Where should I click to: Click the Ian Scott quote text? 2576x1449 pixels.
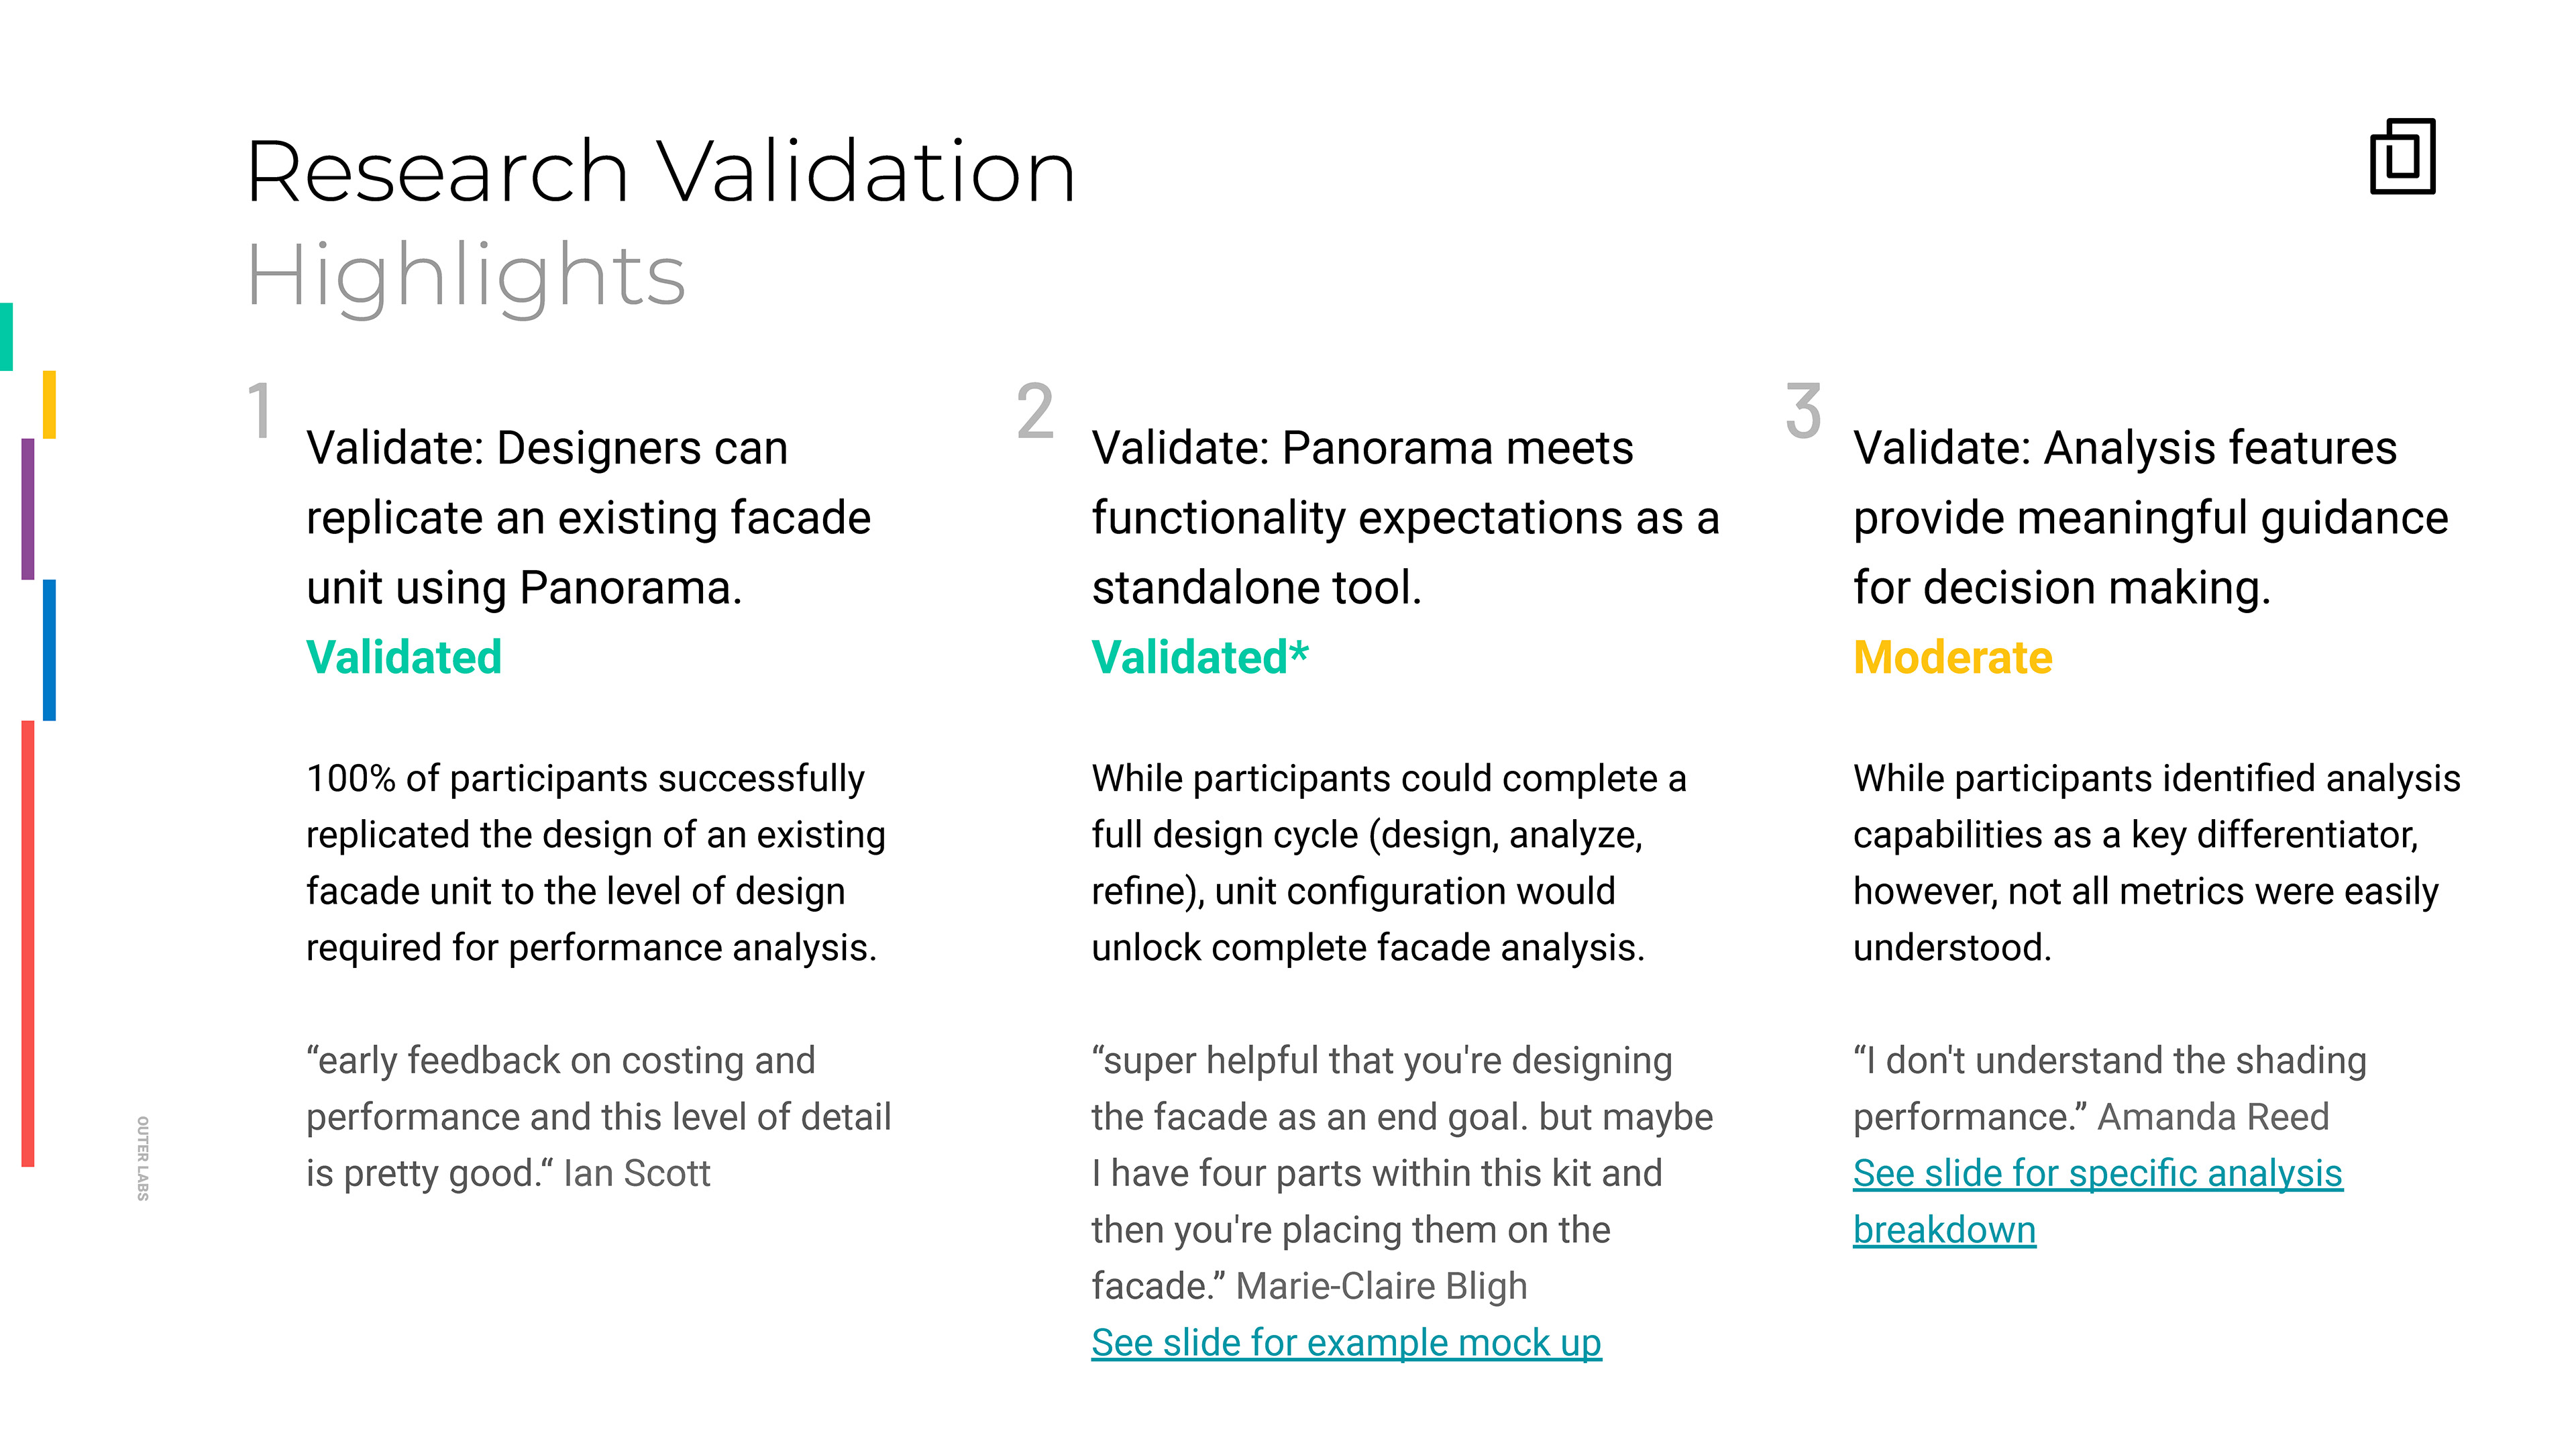pyautogui.click(x=598, y=1117)
